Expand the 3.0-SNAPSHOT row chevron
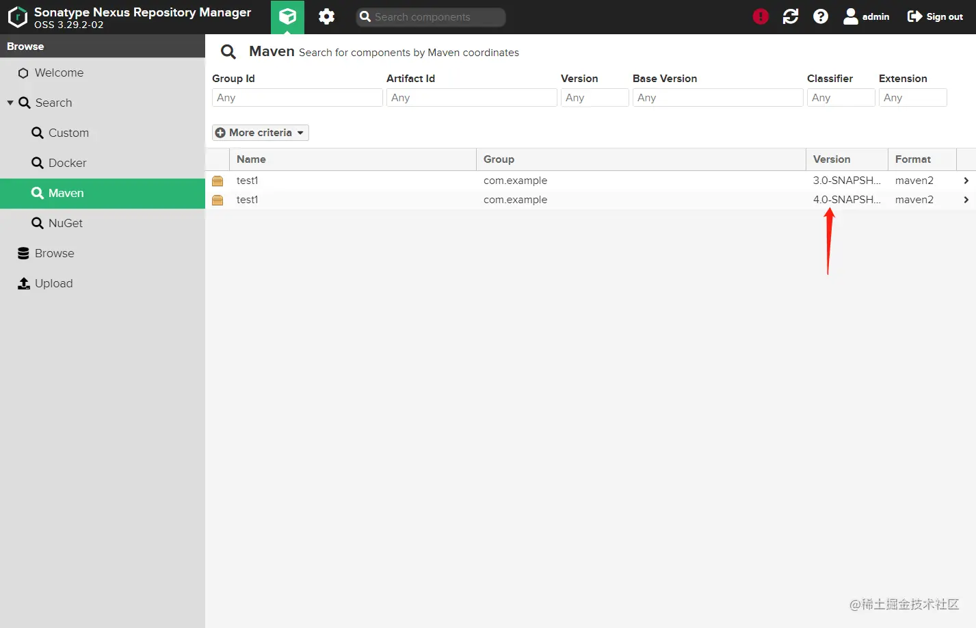 click(x=966, y=181)
